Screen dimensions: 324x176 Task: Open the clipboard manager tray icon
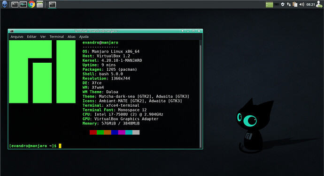(295, 4)
